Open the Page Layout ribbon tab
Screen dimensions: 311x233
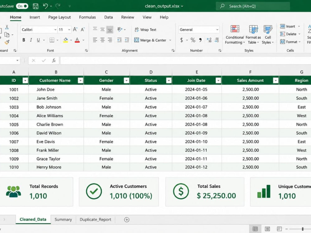(59, 17)
